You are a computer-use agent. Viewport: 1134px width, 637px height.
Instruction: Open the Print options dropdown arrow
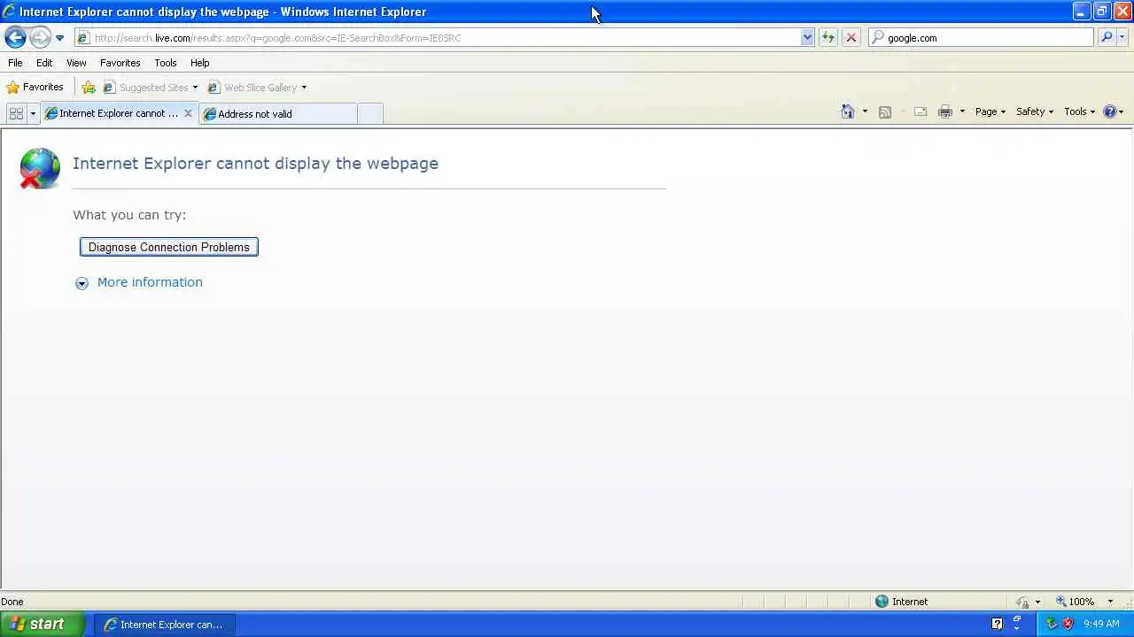tap(962, 111)
